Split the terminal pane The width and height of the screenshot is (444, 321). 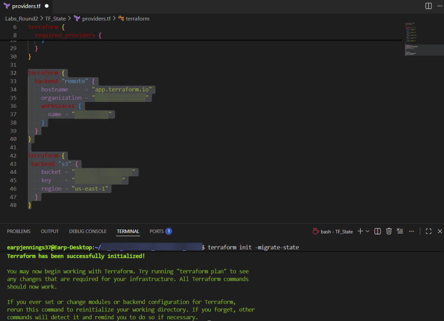(378, 231)
